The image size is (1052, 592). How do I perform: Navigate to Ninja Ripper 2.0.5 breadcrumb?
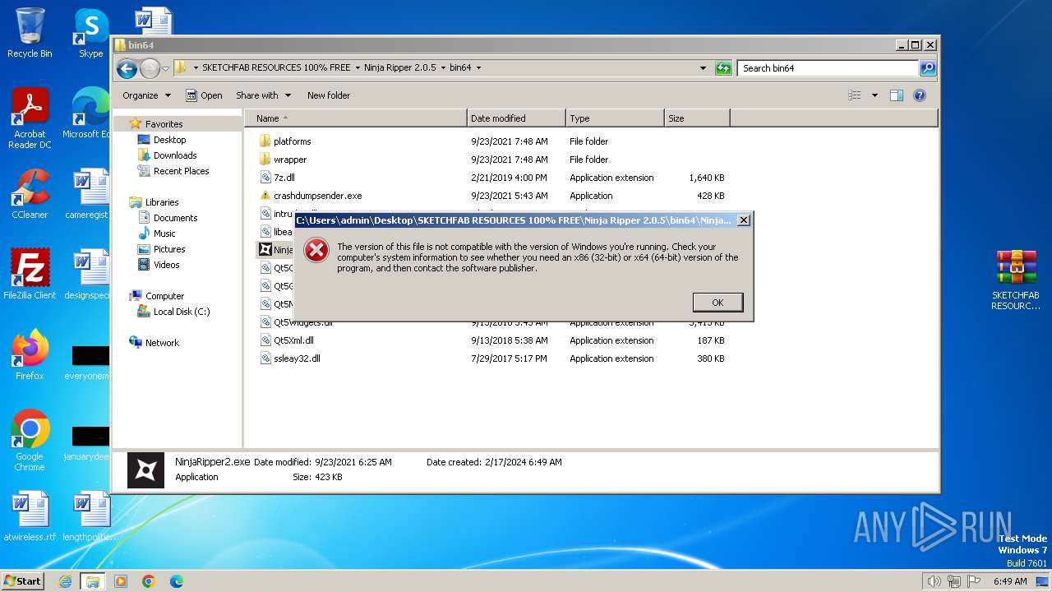tap(400, 68)
